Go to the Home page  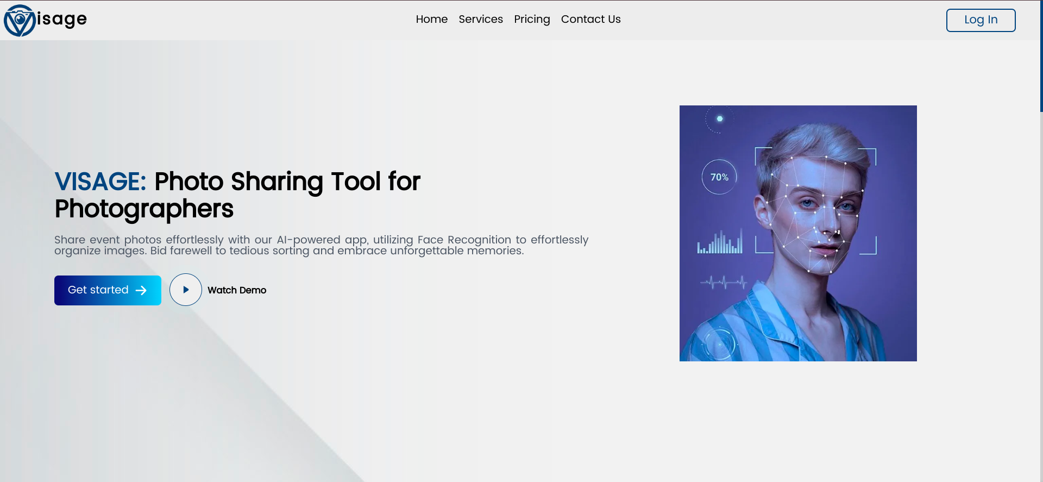coord(431,20)
